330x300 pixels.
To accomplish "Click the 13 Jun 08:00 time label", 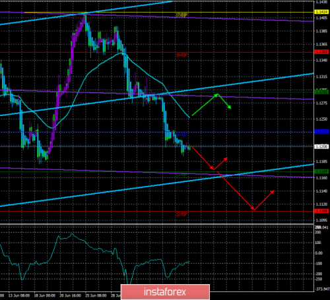I will (19, 295).
